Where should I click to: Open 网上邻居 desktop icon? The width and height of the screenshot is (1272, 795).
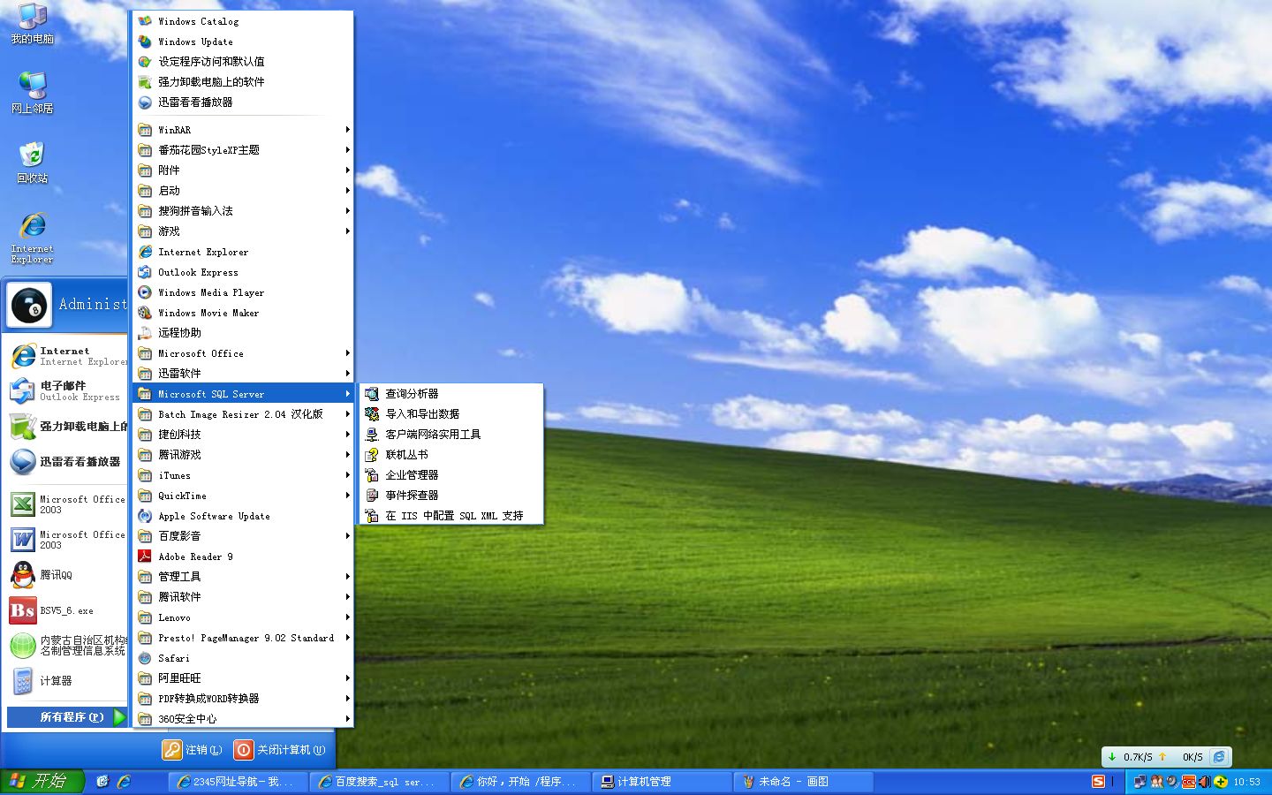pyautogui.click(x=32, y=93)
